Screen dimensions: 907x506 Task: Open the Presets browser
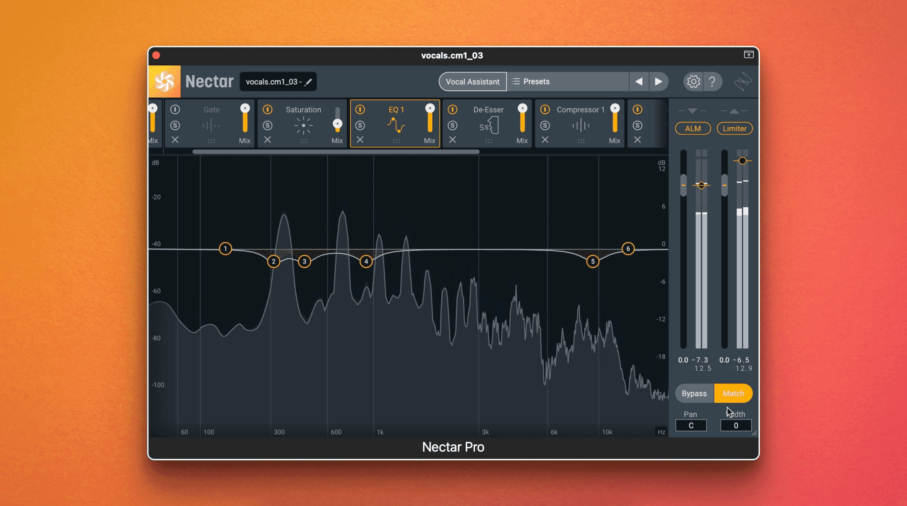[x=568, y=82]
